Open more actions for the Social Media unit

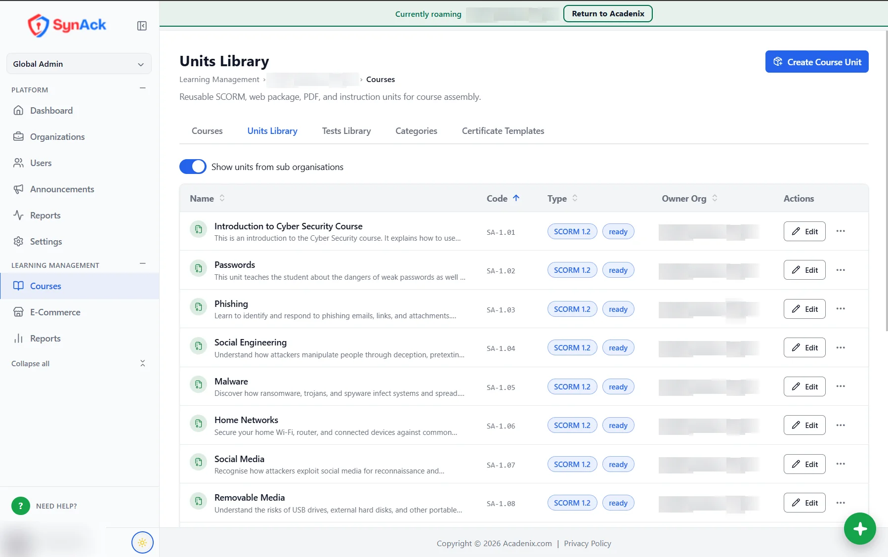(x=841, y=464)
